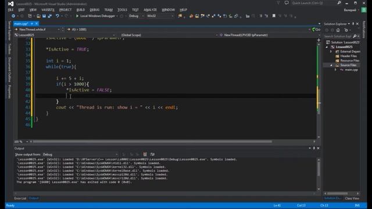Click the user account avatar icon
This screenshot has width=372, height=209.
[x=363, y=10]
